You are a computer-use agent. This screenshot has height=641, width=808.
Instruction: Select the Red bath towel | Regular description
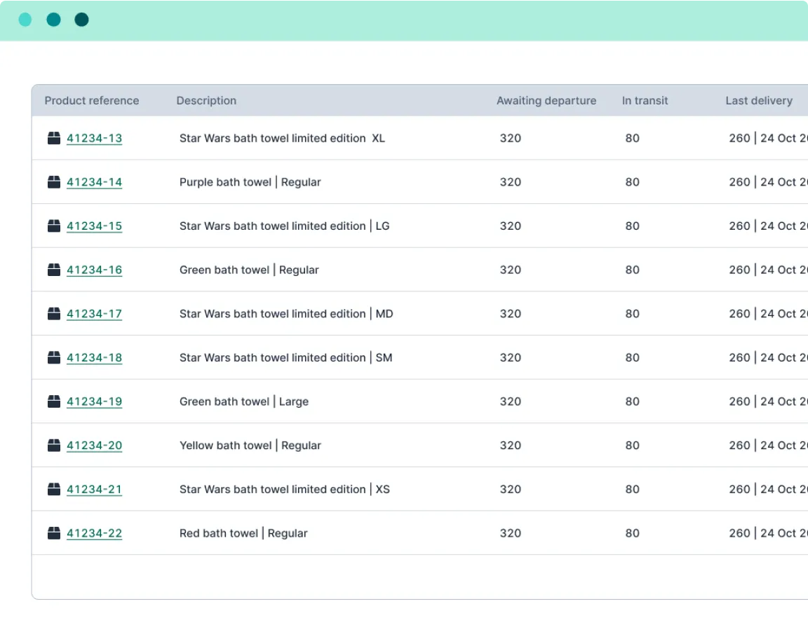[243, 533]
